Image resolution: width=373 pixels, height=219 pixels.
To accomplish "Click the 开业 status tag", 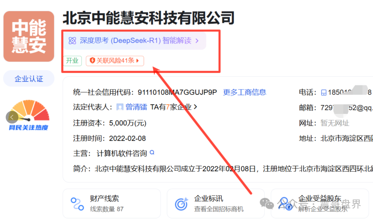I will click(x=72, y=61).
